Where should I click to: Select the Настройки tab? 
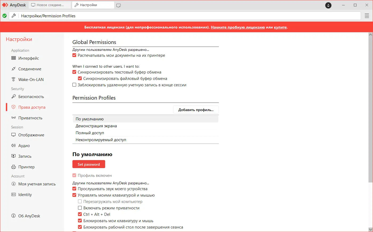93,5
